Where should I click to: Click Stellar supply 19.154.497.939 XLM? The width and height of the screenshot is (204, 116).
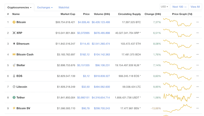[x=127, y=65]
